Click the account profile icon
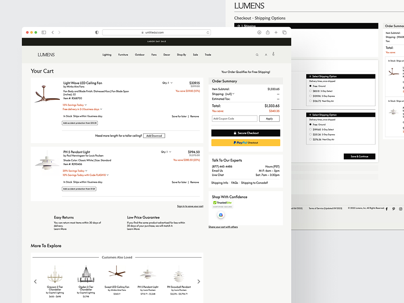The height and width of the screenshot is (303, 404). [x=266, y=55]
